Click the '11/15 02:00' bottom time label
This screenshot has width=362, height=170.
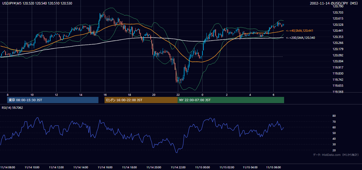227,167
